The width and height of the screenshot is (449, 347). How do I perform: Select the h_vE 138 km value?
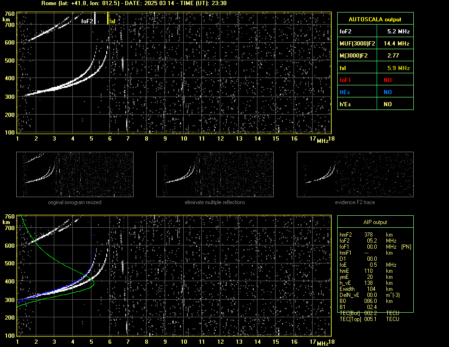pos(369,283)
